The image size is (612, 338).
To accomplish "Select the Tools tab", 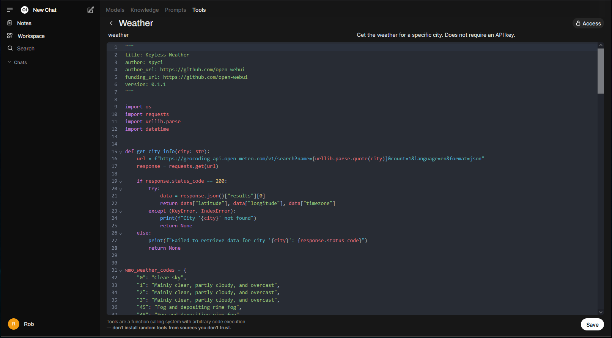I will (x=199, y=10).
